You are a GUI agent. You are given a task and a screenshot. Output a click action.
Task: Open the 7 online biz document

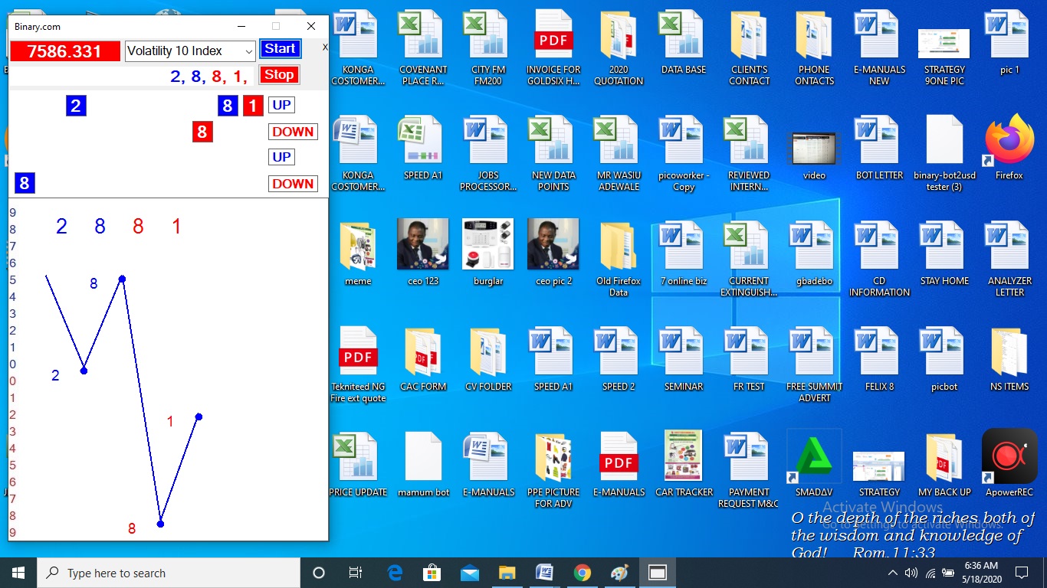pyautogui.click(x=684, y=253)
